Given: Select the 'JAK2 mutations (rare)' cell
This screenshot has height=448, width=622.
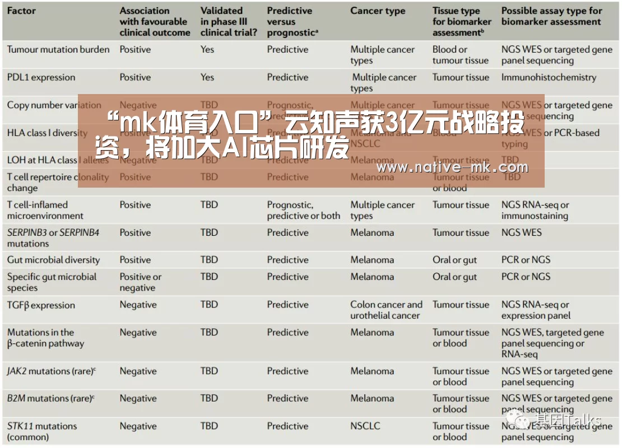Looking at the screenshot, I should pos(51,371).
